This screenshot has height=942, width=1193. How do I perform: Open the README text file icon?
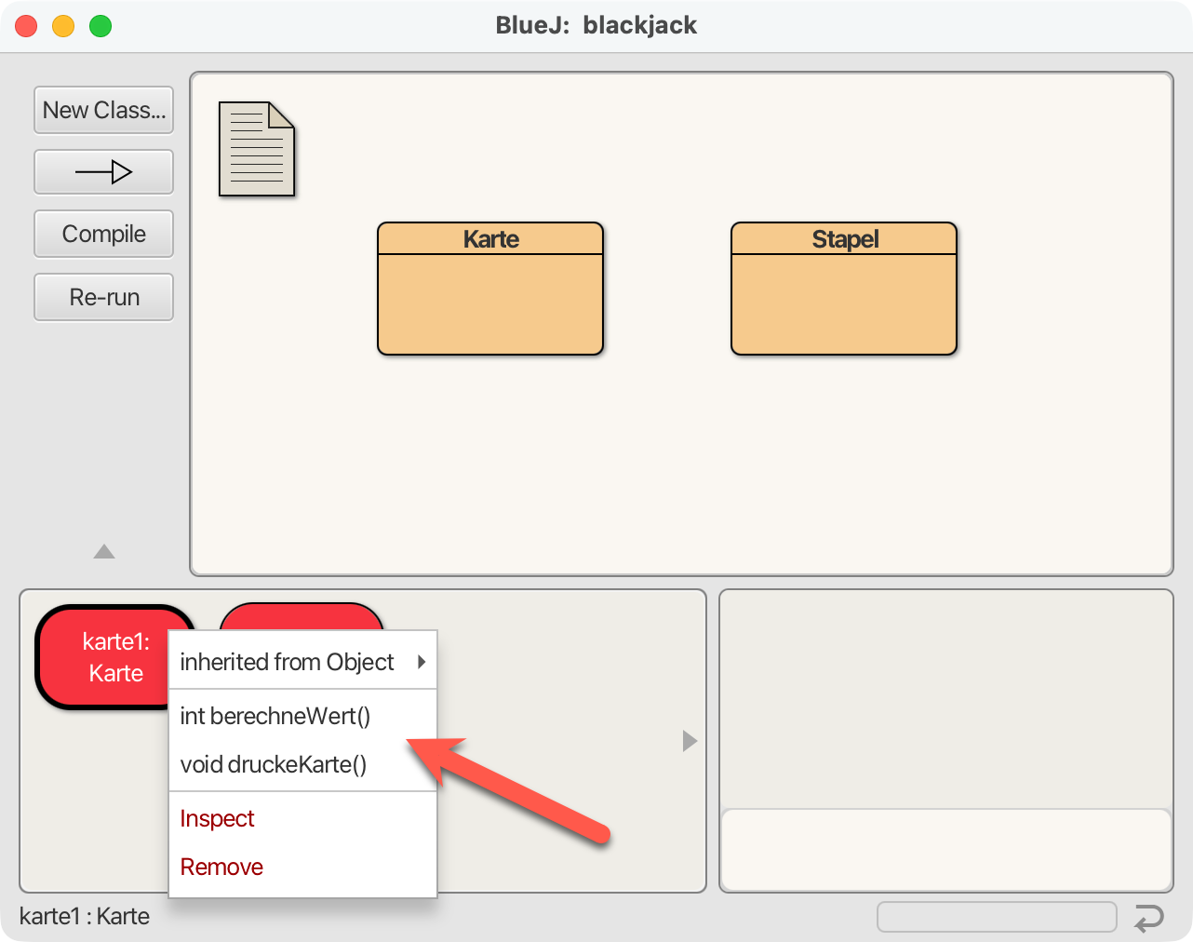click(x=257, y=149)
